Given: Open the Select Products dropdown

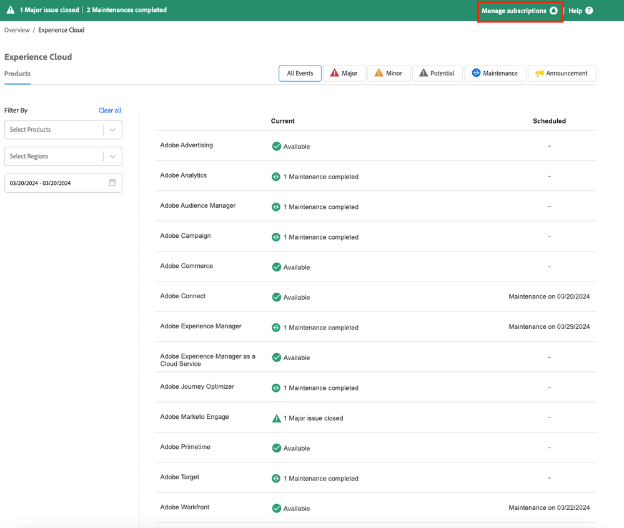Looking at the screenshot, I should point(63,130).
